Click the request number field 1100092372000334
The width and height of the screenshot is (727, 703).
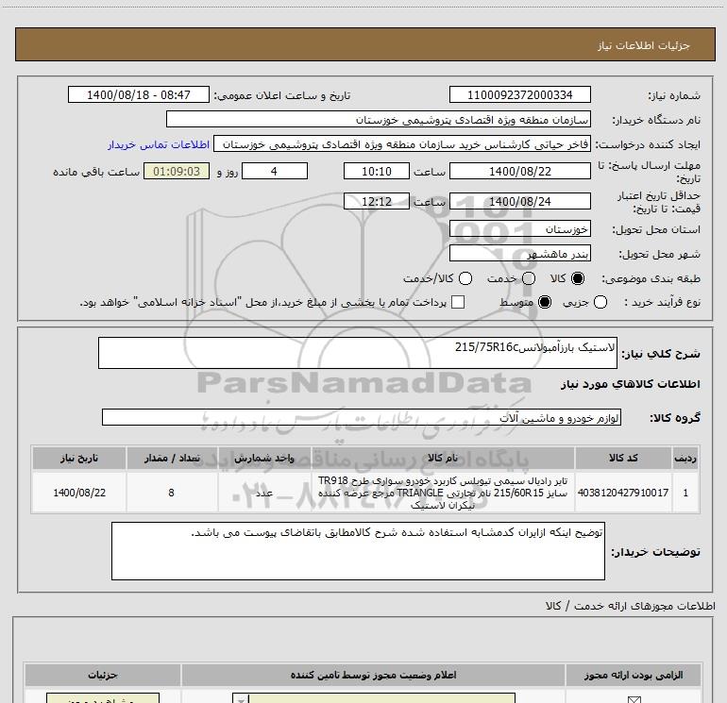tap(519, 94)
